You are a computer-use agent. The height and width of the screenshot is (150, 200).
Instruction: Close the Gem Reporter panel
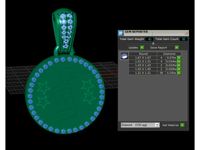point(186,33)
